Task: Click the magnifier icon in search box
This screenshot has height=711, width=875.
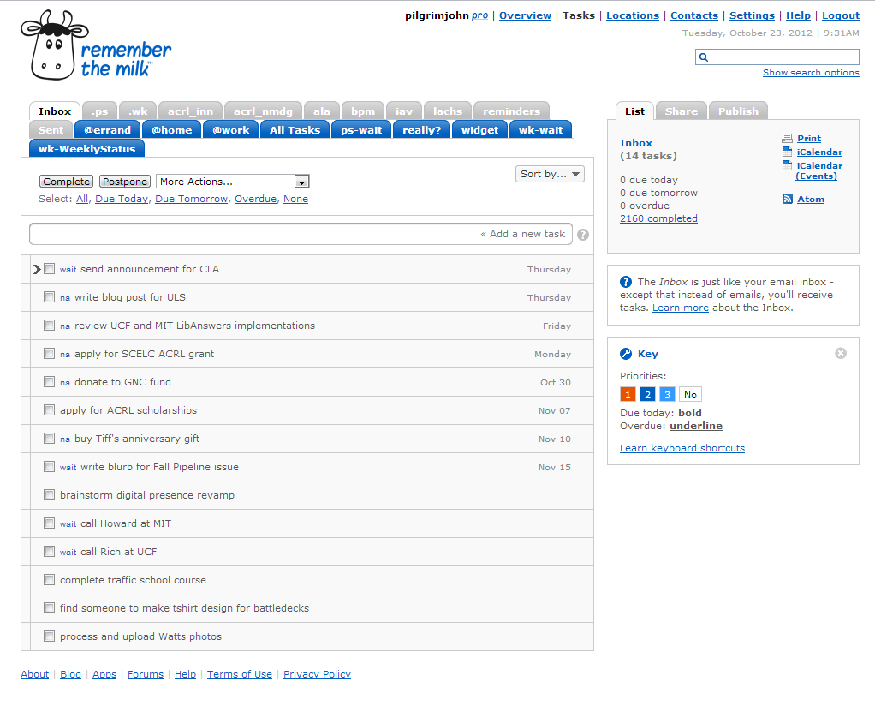Action: click(x=704, y=57)
